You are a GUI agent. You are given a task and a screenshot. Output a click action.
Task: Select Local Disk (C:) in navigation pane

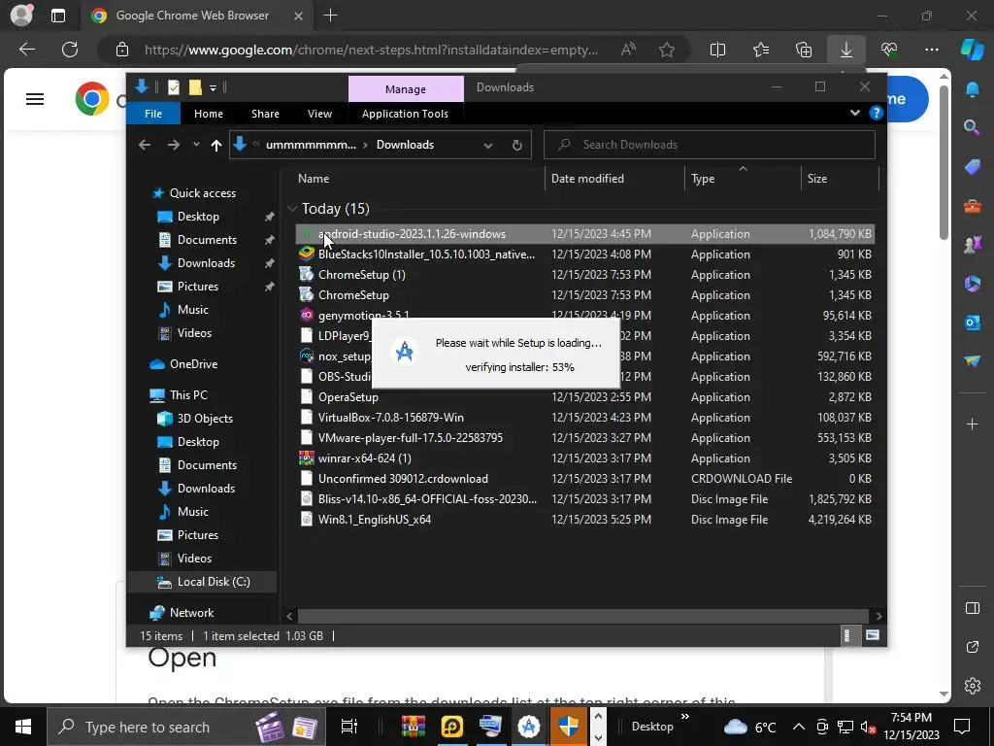(202, 582)
